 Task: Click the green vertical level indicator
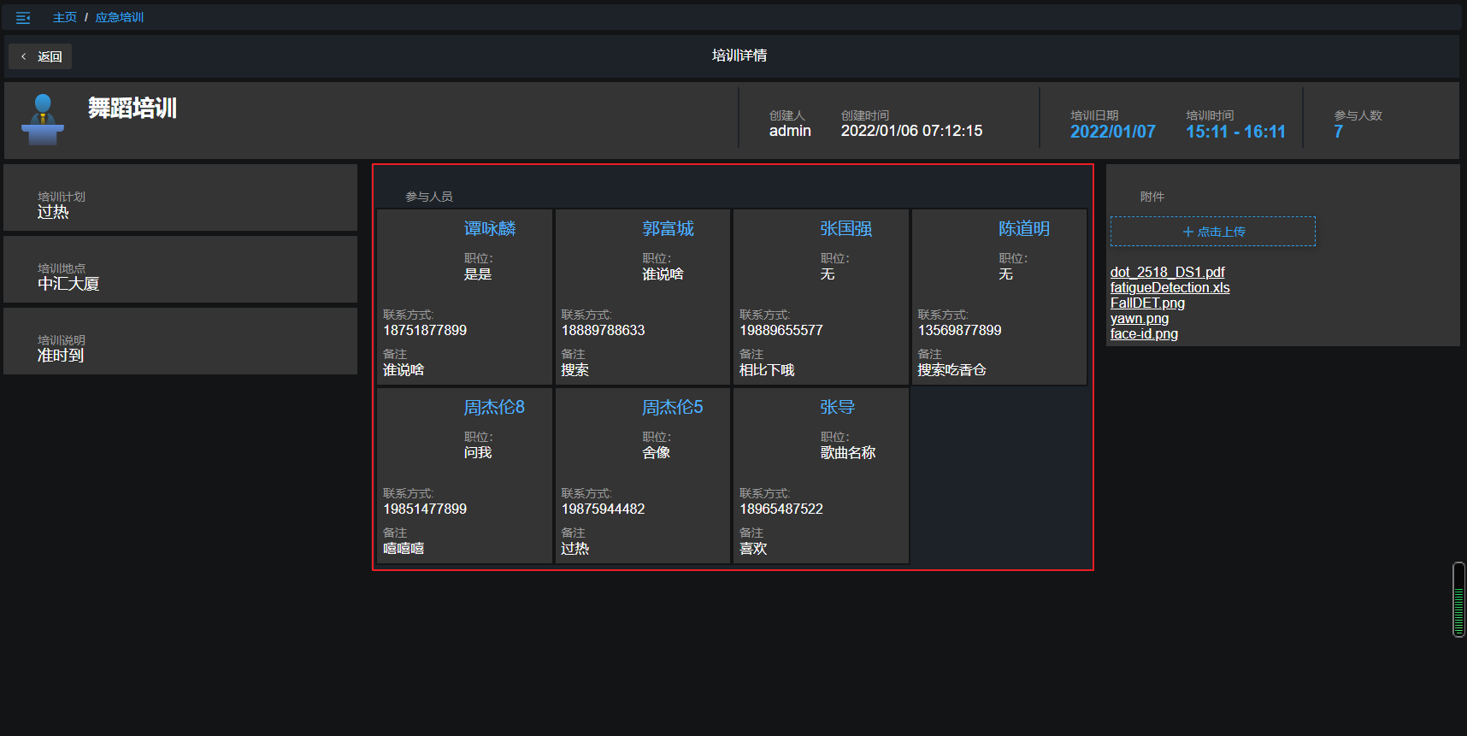tap(1458, 599)
